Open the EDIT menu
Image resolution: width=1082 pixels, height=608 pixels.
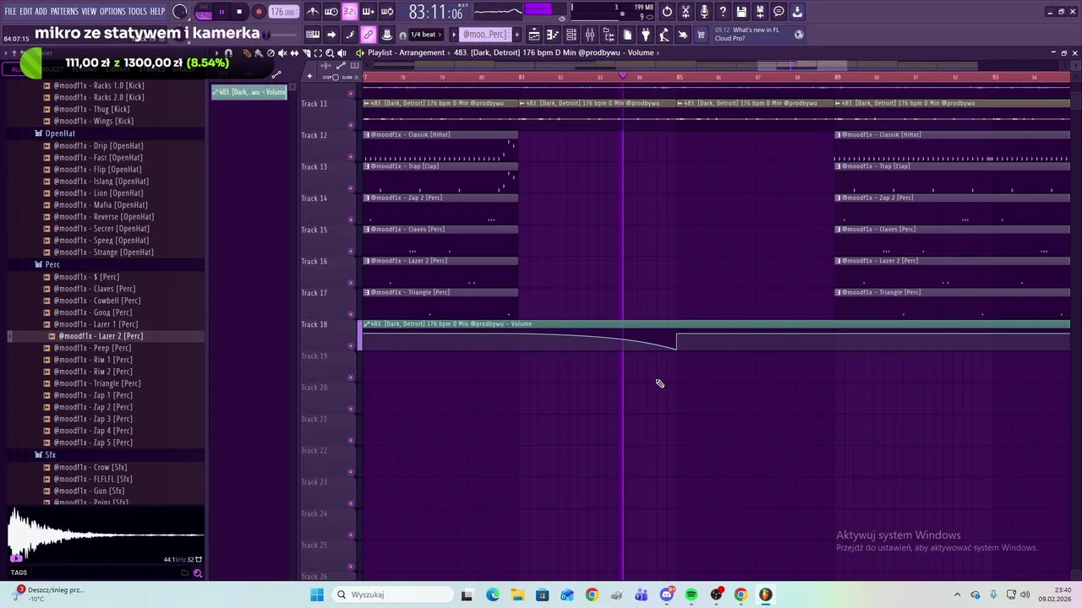pos(26,12)
